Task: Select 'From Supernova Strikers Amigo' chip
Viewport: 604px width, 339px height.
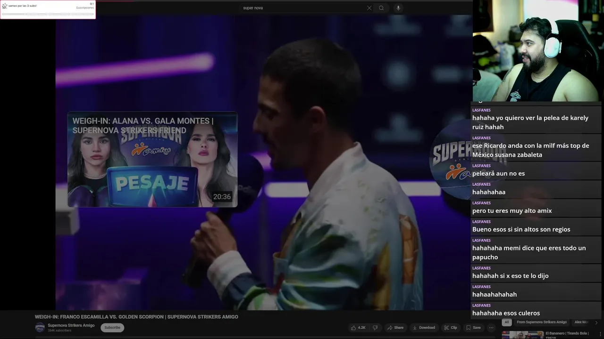Action: pos(541,323)
